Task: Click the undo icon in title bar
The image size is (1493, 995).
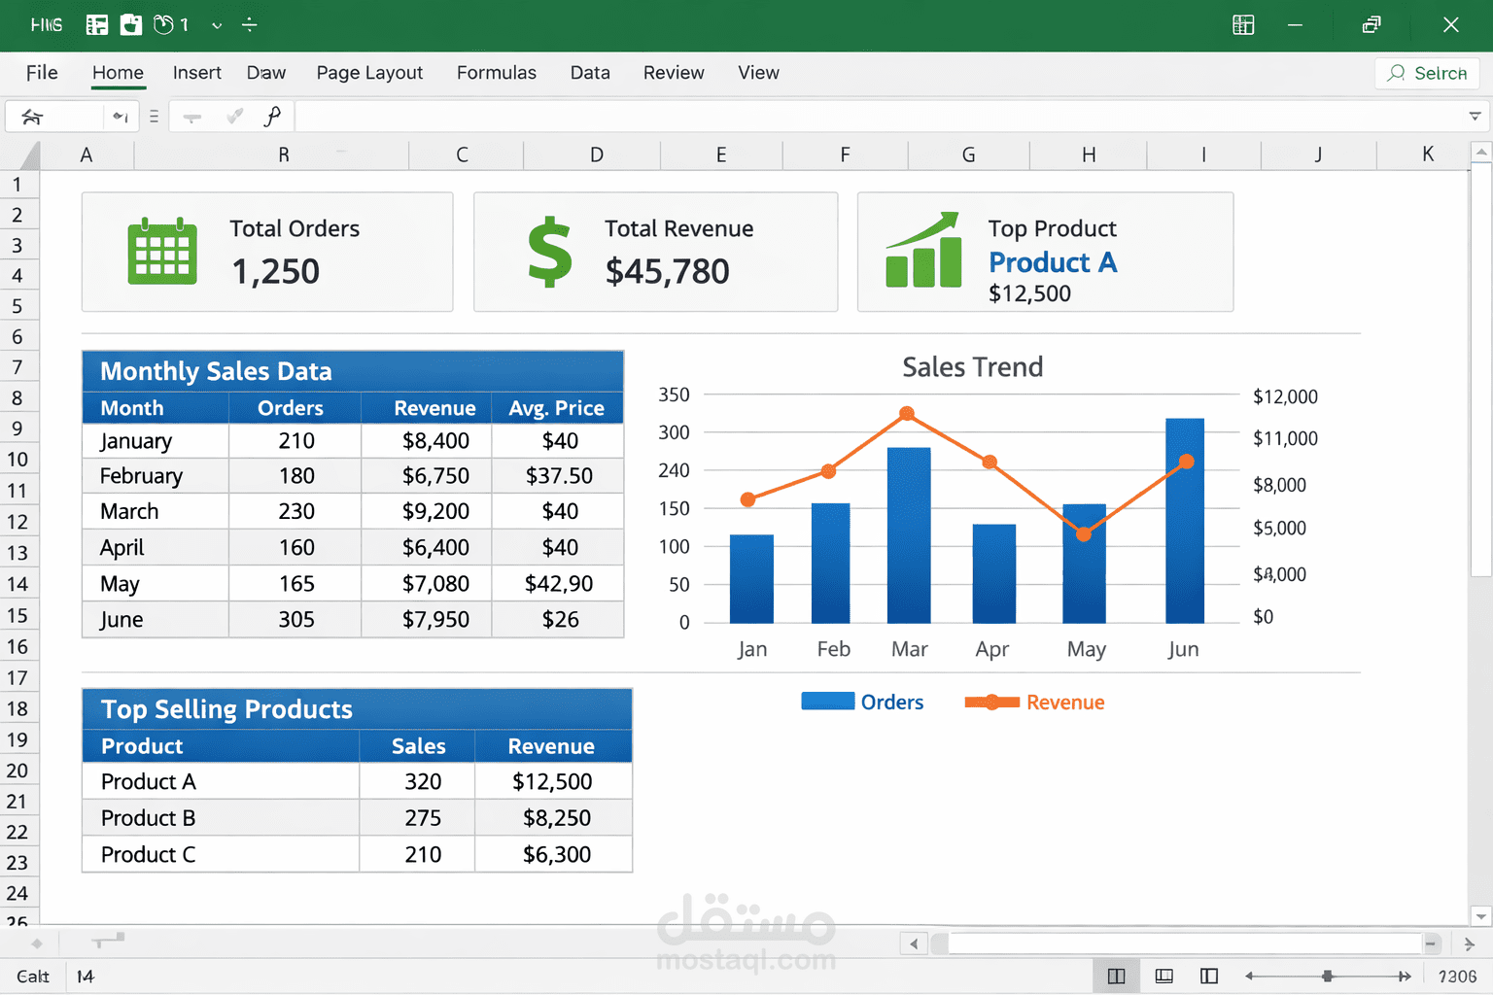Action: tap(163, 25)
